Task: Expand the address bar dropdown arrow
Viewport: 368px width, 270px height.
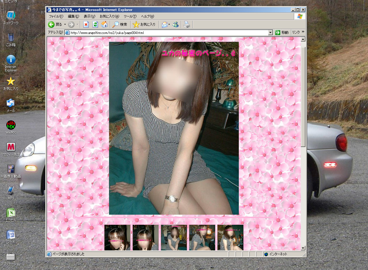Action: tap(270, 33)
